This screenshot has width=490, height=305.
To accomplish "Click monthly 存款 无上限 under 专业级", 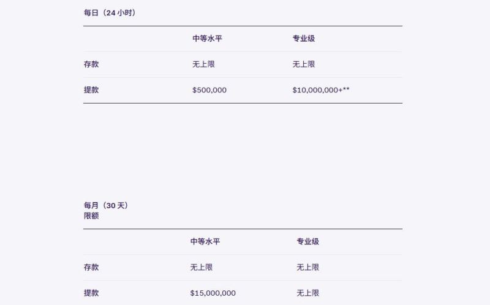I will [x=308, y=268].
